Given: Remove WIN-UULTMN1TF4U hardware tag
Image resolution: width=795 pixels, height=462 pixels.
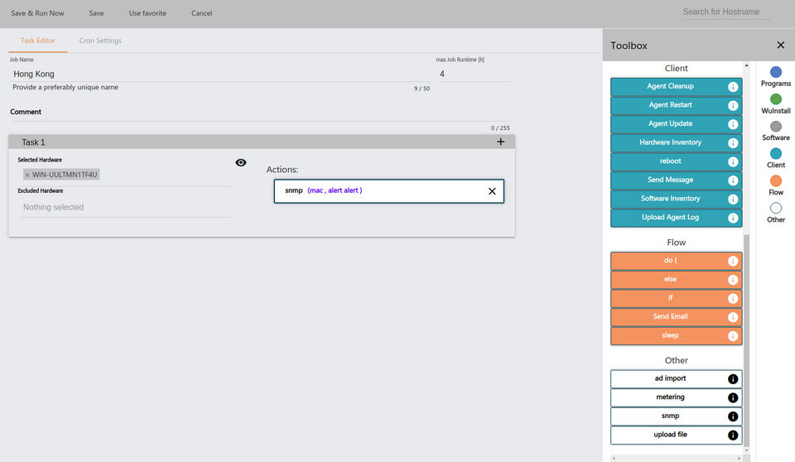Looking at the screenshot, I should pyautogui.click(x=27, y=175).
